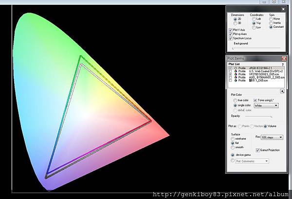Set Spin to Inertia
The image size is (292, 199).
(x=271, y=23)
